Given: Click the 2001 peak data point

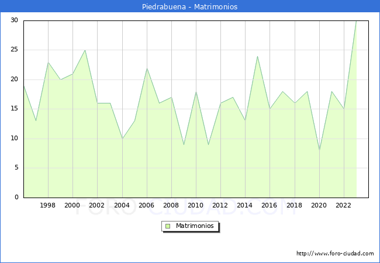Looking at the screenshot, I should click(85, 50).
